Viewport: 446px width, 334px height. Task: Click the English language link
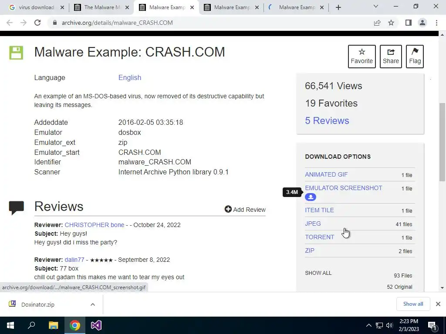click(130, 77)
